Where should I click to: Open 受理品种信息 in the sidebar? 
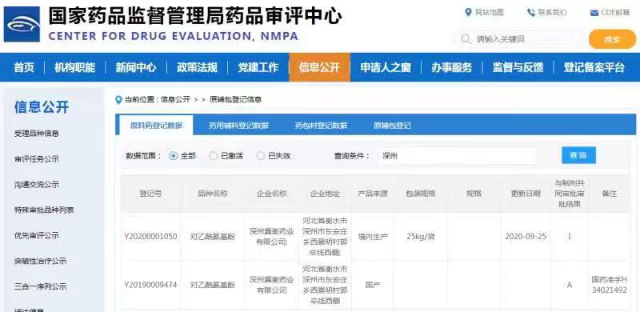[x=37, y=134]
